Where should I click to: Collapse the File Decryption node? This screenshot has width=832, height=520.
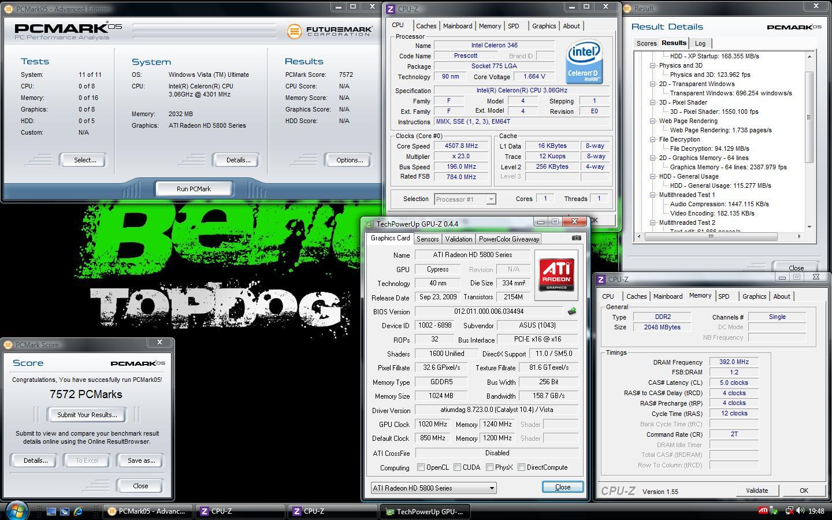click(x=653, y=140)
